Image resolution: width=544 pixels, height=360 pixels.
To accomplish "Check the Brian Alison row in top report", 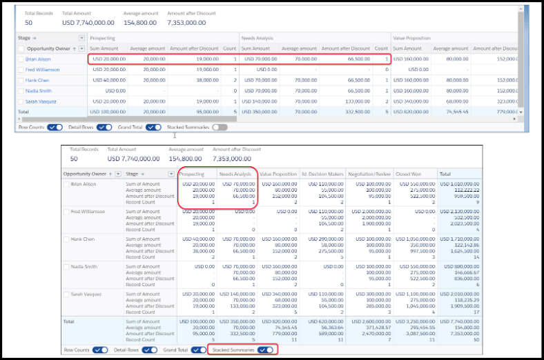I will pos(21,59).
